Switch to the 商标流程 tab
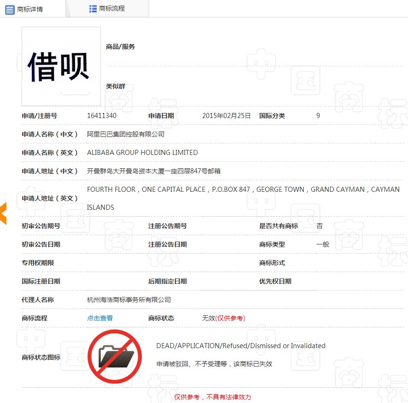 click(107, 9)
